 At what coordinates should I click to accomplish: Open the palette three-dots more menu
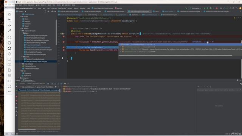click(x=9, y=92)
